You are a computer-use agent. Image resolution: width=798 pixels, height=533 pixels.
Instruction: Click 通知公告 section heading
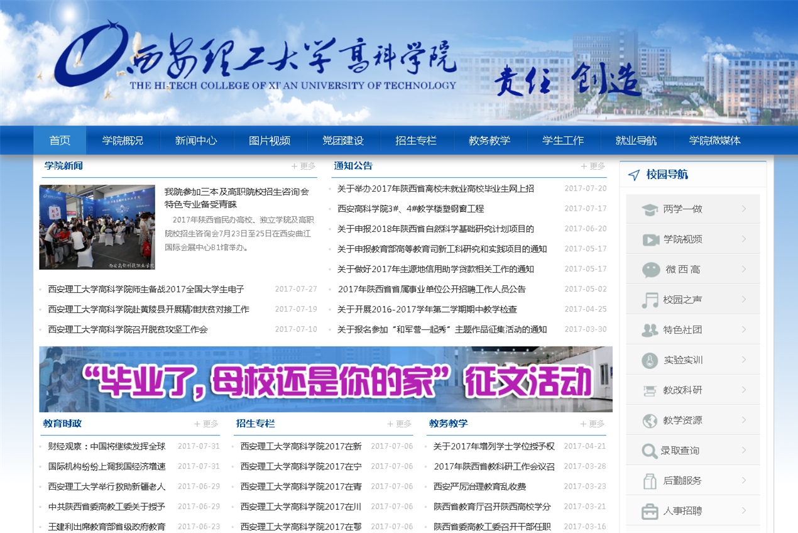[353, 166]
